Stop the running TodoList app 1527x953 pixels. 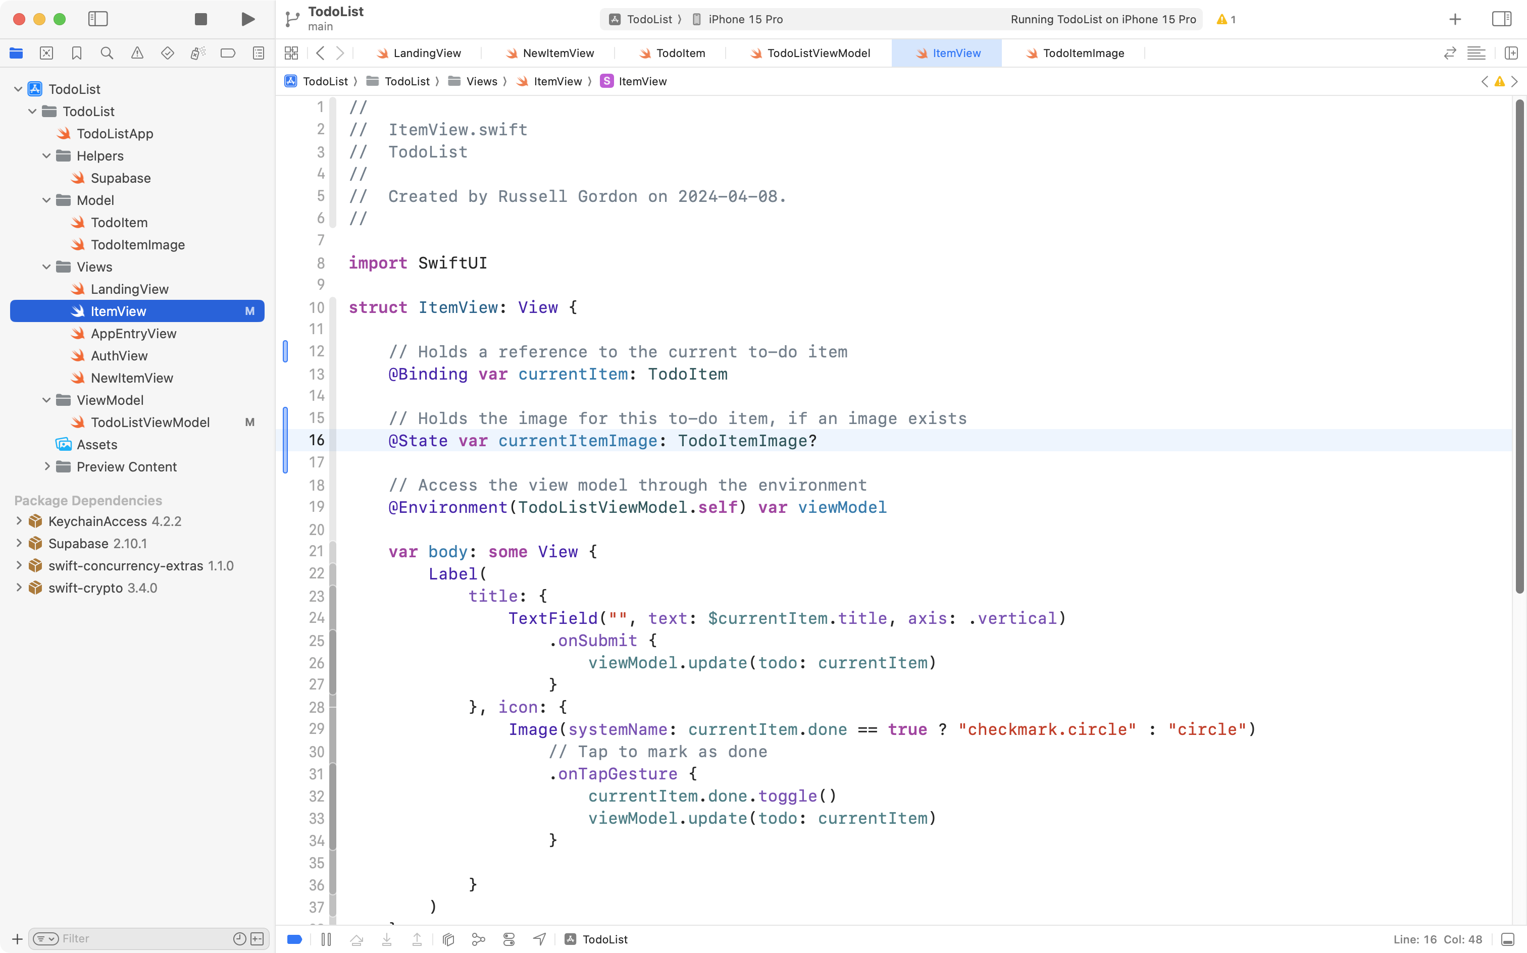pyautogui.click(x=200, y=19)
